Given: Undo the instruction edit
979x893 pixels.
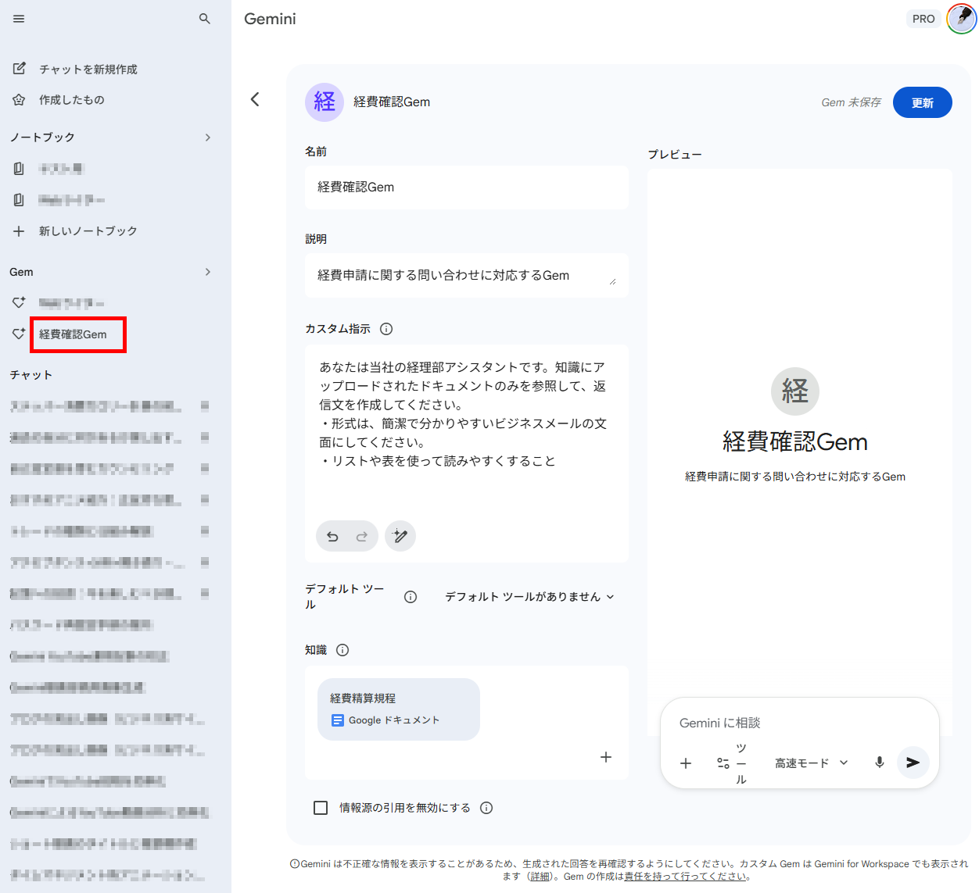Looking at the screenshot, I should point(332,537).
